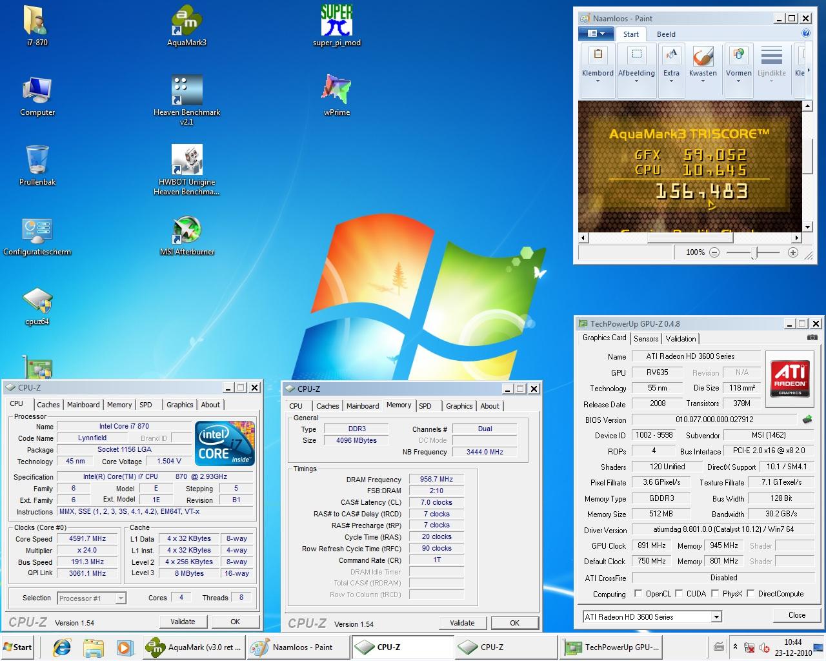Click Paint vertical scrollbar down arrow
Screen dimensions: 826x661
(807, 227)
